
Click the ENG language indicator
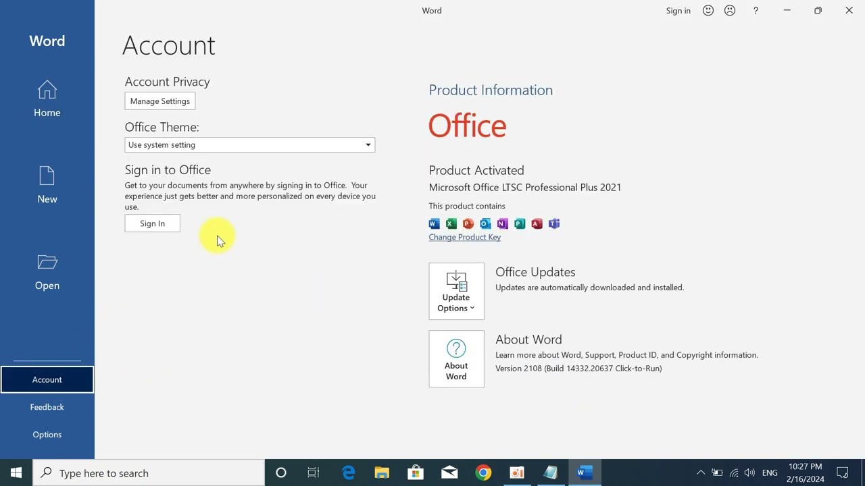[770, 473]
